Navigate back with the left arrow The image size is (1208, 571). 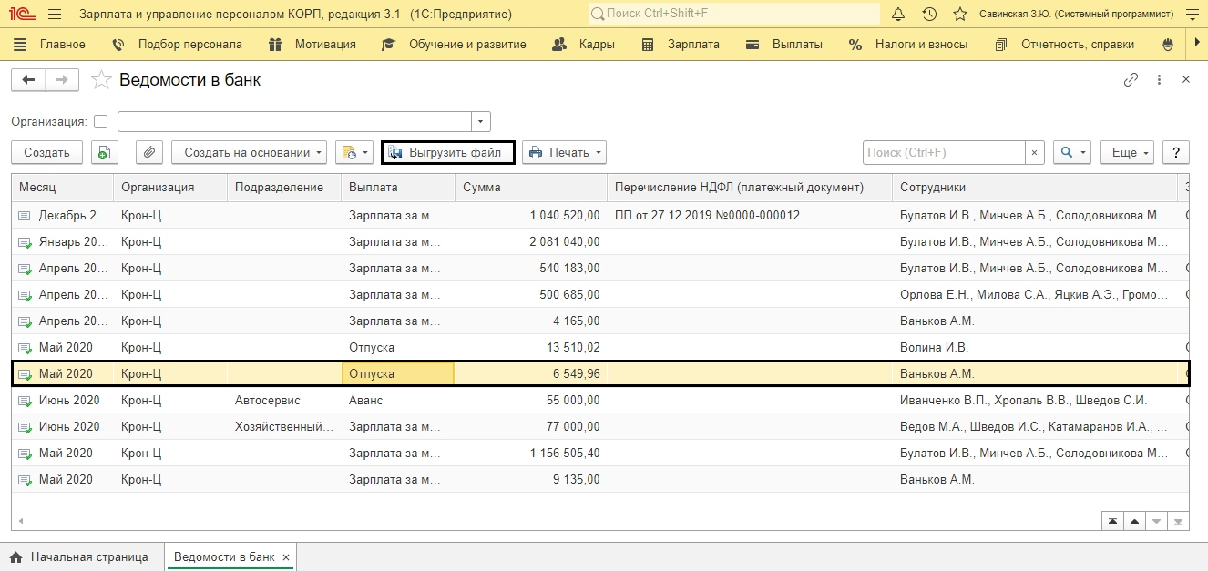click(28, 80)
